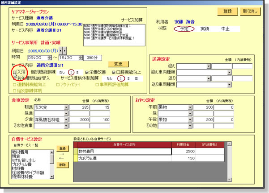Click 利用料金 cell 2500
The height and width of the screenshot is (193, 269).
coord(184,152)
